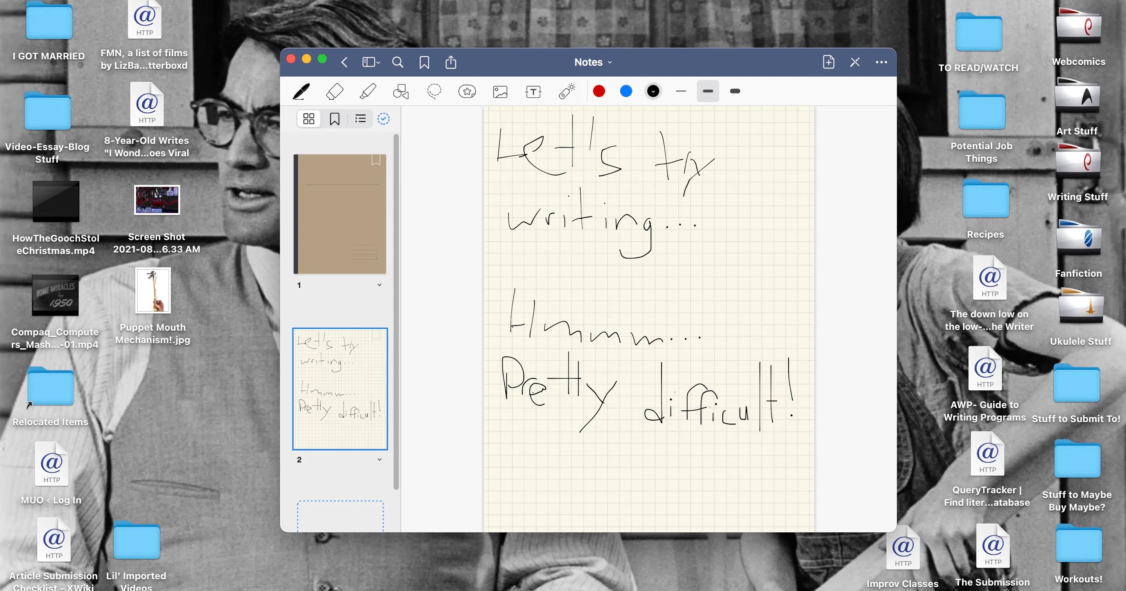Toggle the thumbnails grid sidebar view
1126x591 pixels.
pyautogui.click(x=308, y=118)
